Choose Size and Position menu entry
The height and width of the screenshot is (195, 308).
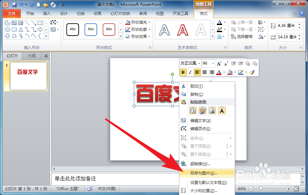tap(207, 191)
